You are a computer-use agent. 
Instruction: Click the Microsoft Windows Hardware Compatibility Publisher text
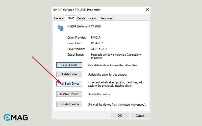click(x=116, y=56)
